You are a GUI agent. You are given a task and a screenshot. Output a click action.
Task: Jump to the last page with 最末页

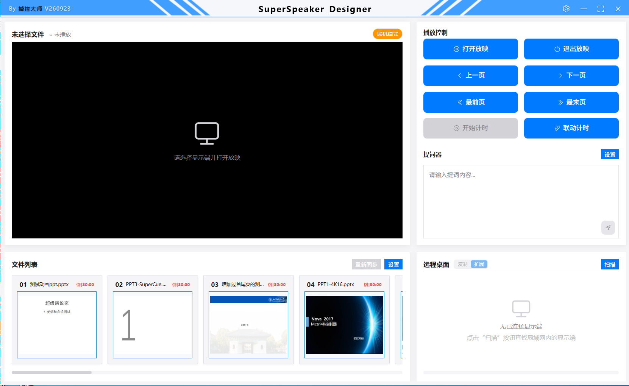point(571,102)
